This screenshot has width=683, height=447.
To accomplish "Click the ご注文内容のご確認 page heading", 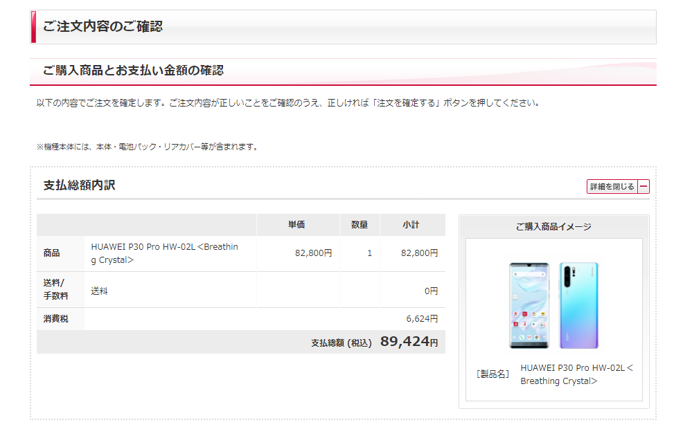I will point(103,26).
